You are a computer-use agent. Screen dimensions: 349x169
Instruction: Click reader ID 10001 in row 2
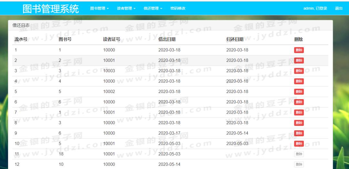(109, 60)
